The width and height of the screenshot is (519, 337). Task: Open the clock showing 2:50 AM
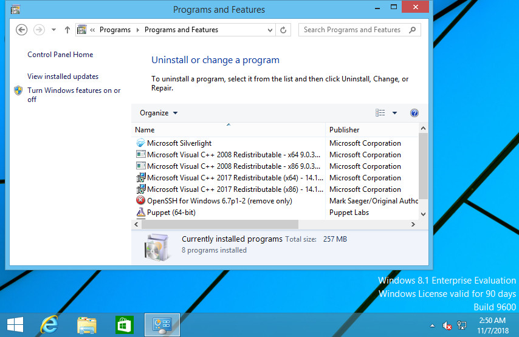click(492, 325)
